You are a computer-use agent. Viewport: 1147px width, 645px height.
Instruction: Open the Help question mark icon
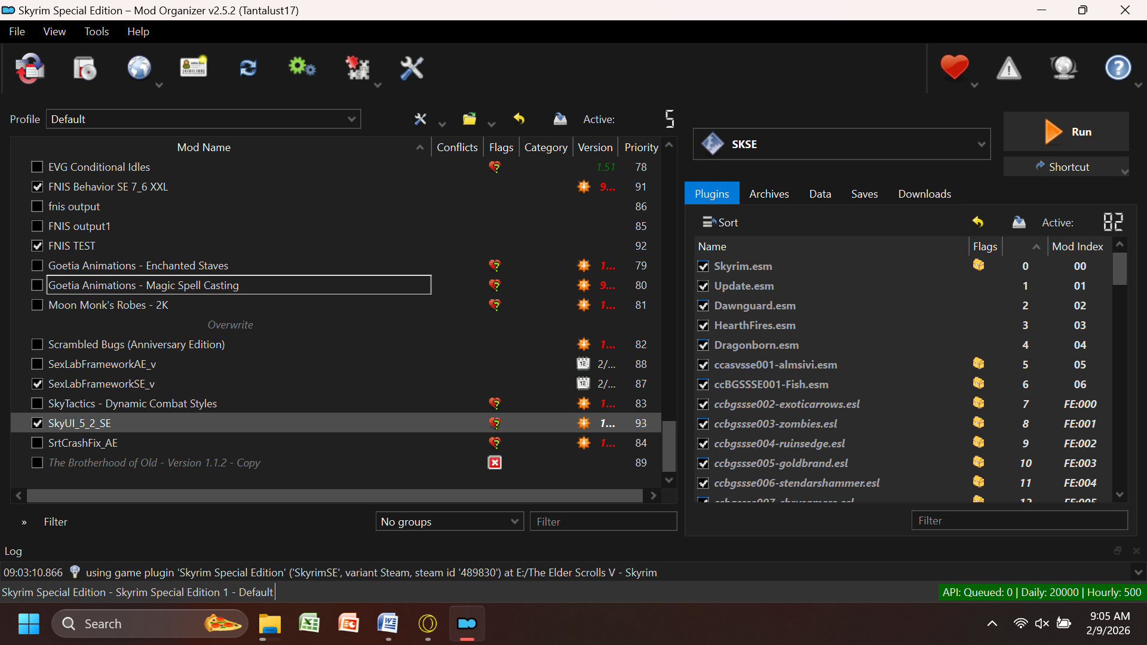point(1118,67)
